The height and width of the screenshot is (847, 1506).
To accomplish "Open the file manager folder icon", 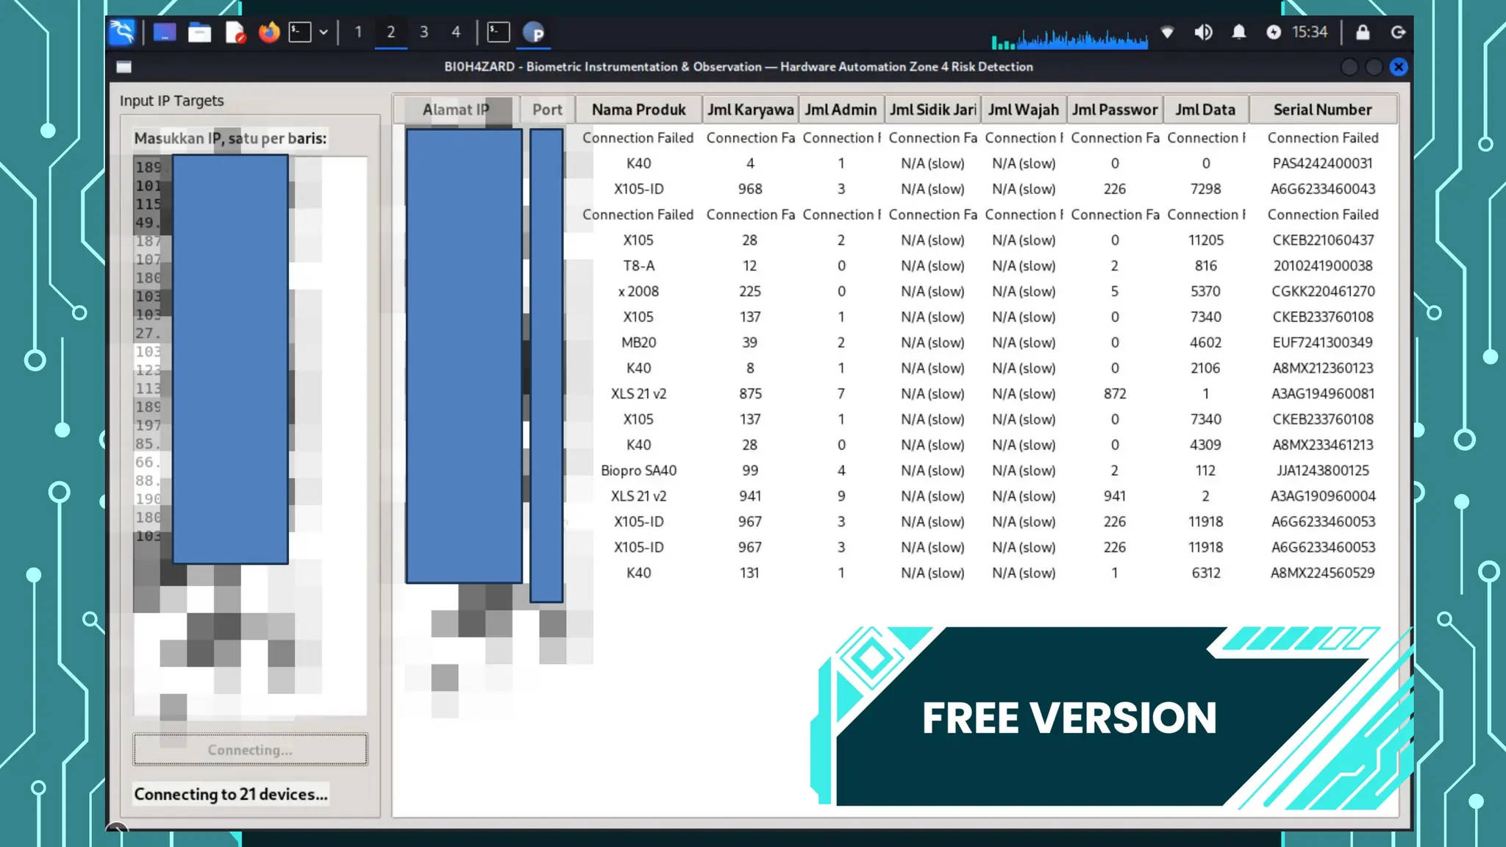I will 199,32.
